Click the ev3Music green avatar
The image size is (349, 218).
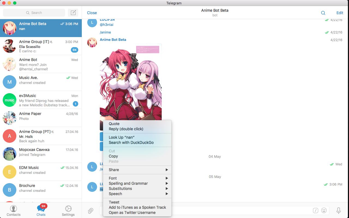[10, 100]
